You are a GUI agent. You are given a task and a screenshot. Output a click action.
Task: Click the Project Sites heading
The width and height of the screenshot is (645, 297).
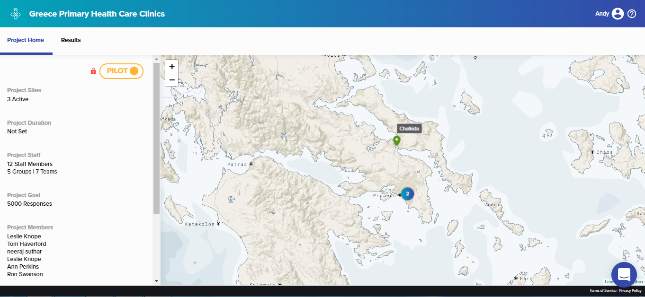point(24,90)
